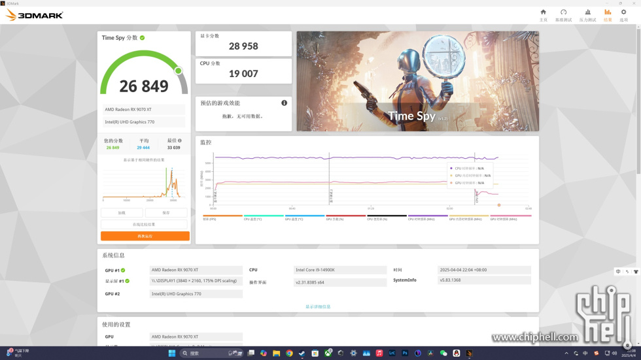Viewport: 641px width, 360px height.
Task: Click green validation check beside Time Spy score
Action: (x=143, y=37)
